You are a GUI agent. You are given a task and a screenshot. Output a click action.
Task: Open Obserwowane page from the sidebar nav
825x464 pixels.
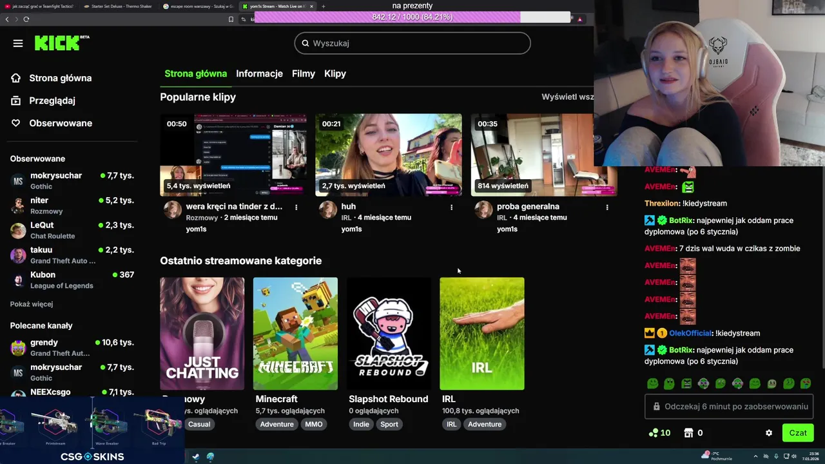point(61,123)
